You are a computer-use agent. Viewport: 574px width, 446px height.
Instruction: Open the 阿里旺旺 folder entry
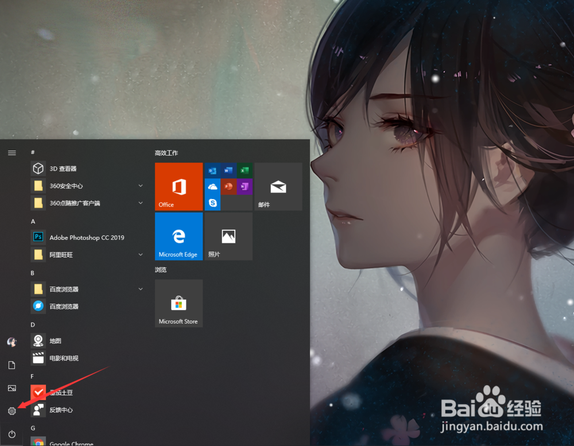pos(88,254)
